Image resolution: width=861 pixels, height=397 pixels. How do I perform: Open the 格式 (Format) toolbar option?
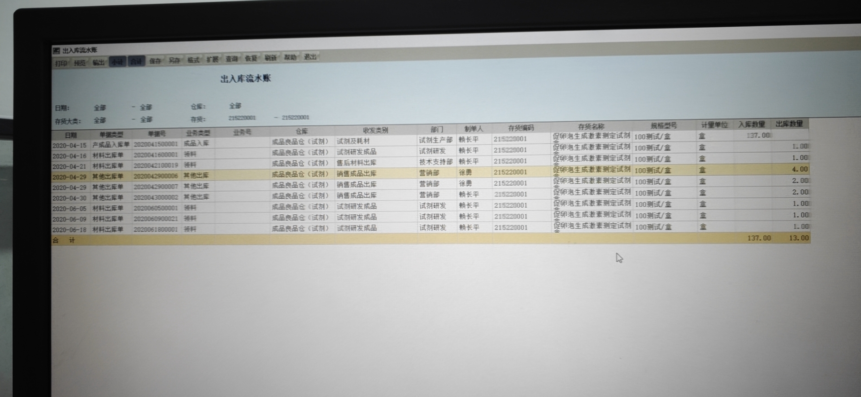click(x=194, y=60)
